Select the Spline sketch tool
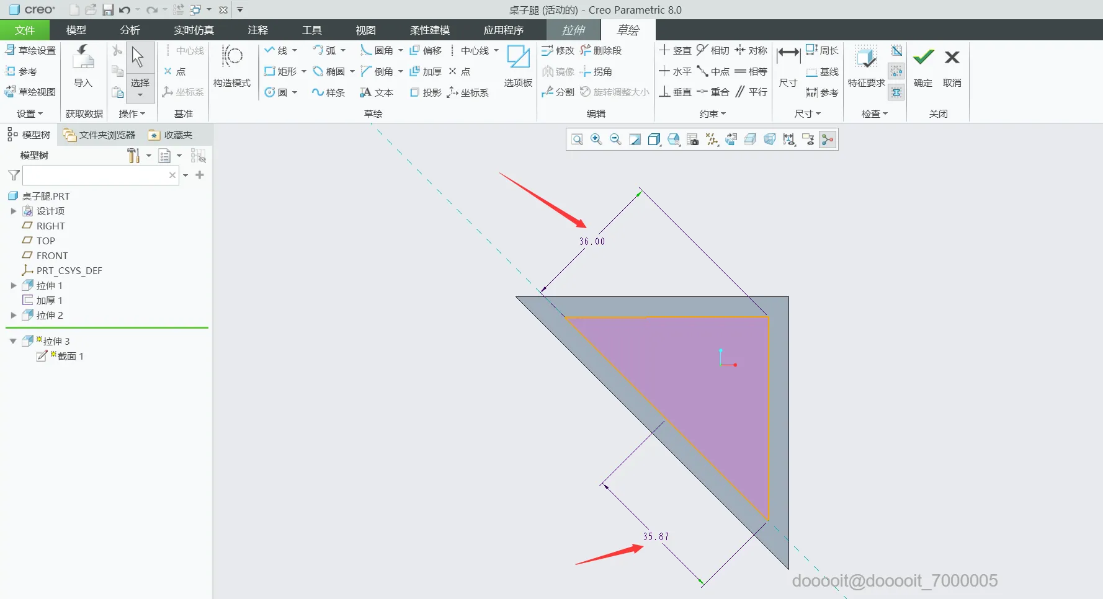 pos(328,92)
